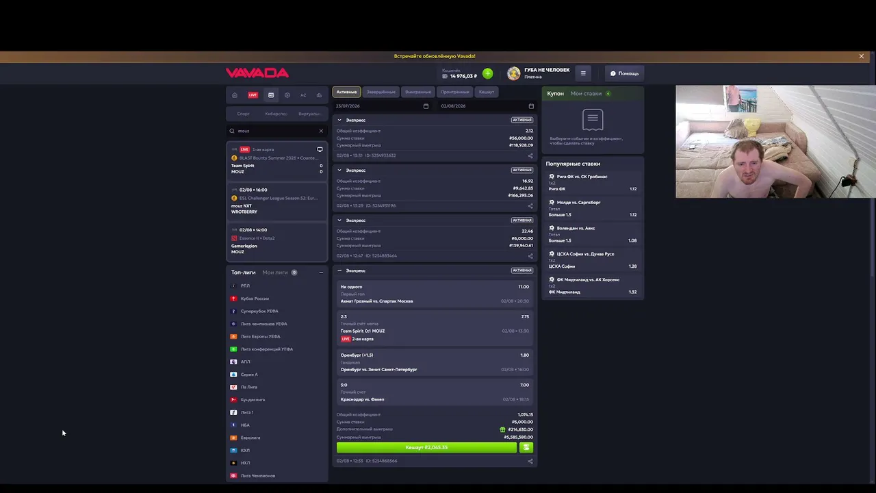
Task: Switch to the Проигранные bets tab
Action: (x=455, y=92)
